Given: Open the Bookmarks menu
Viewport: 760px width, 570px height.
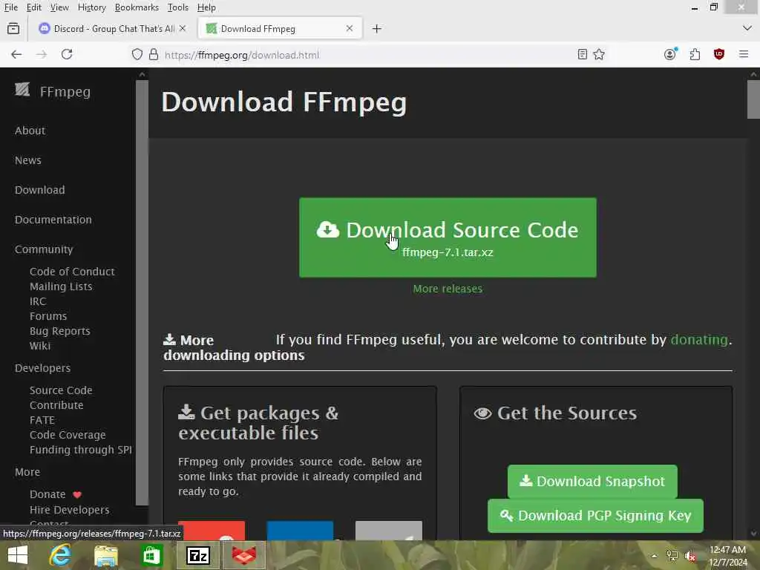Looking at the screenshot, I should click(x=137, y=7).
